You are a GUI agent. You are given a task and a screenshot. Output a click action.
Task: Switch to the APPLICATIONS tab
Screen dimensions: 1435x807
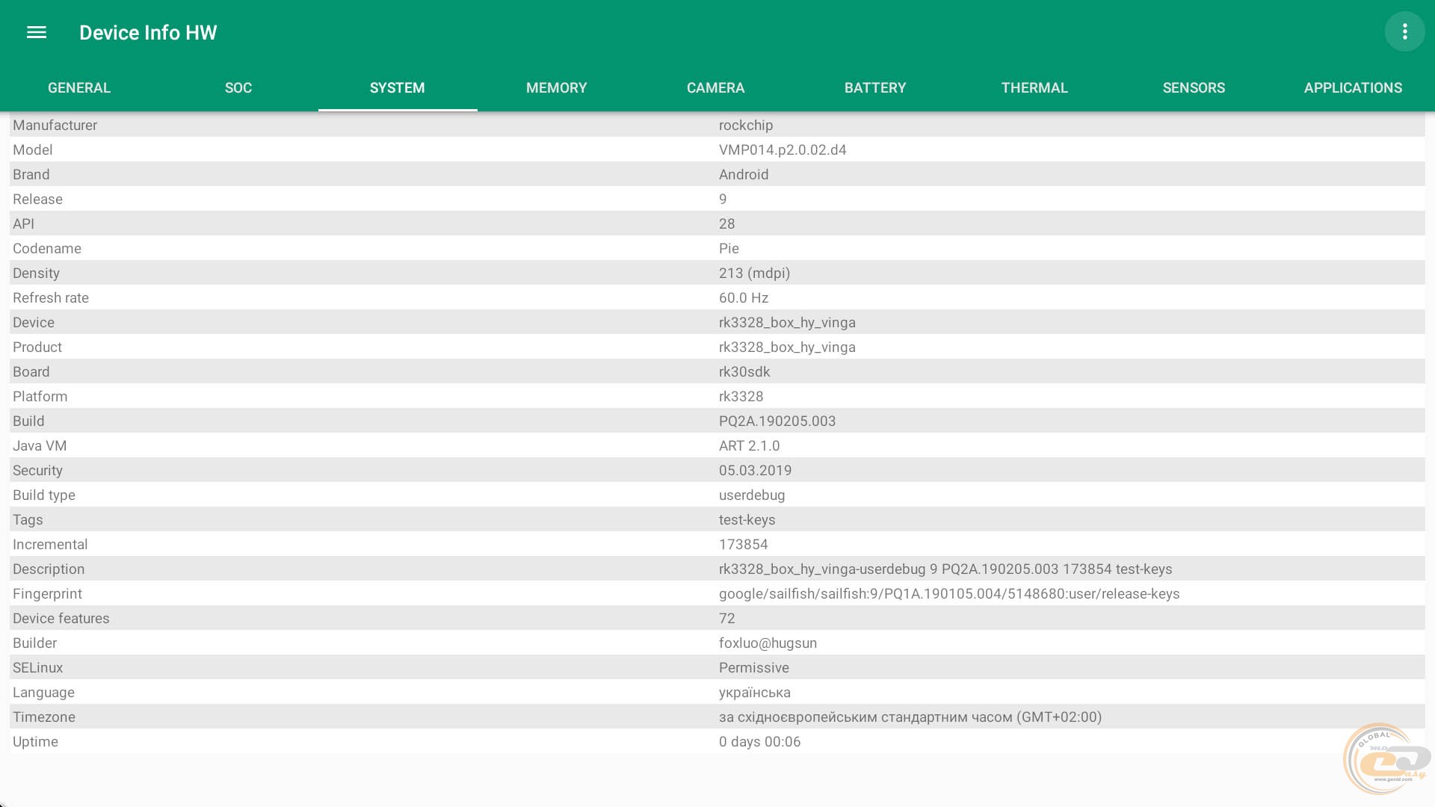[x=1353, y=87]
